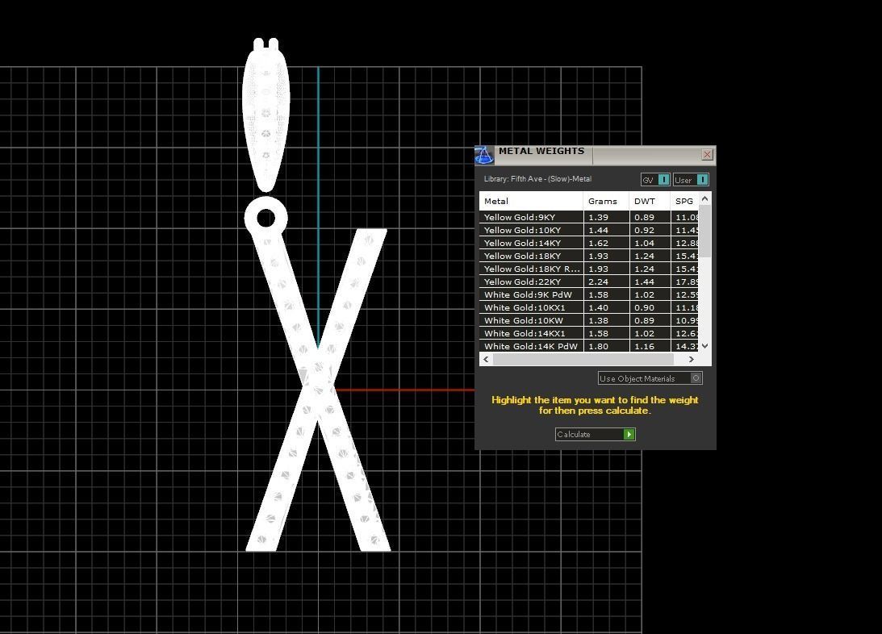Click the SPG column header
882x634 pixels.
click(684, 201)
